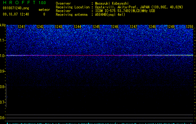Click the 1246 time marker
This screenshot has width=196, height=124.
[115, 27]
